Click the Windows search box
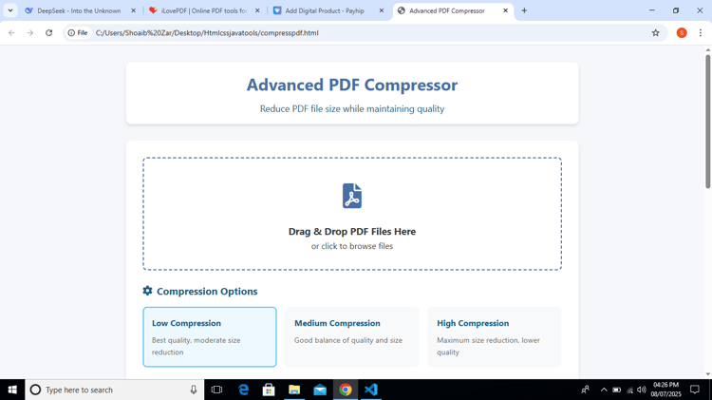 click(115, 390)
